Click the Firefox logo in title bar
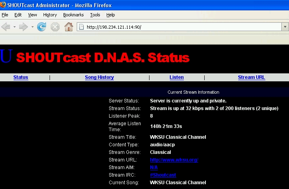289x189 pixels. click(3, 5)
